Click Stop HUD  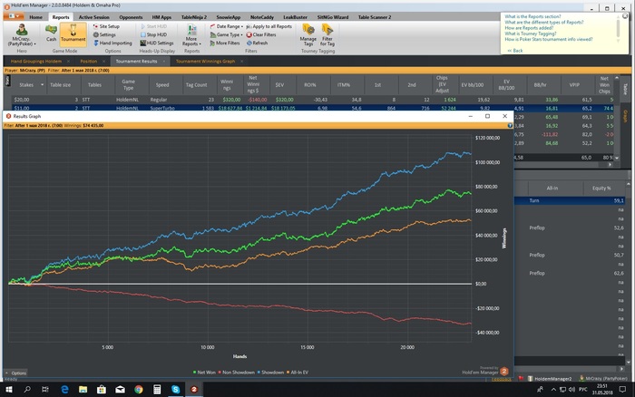coord(153,34)
